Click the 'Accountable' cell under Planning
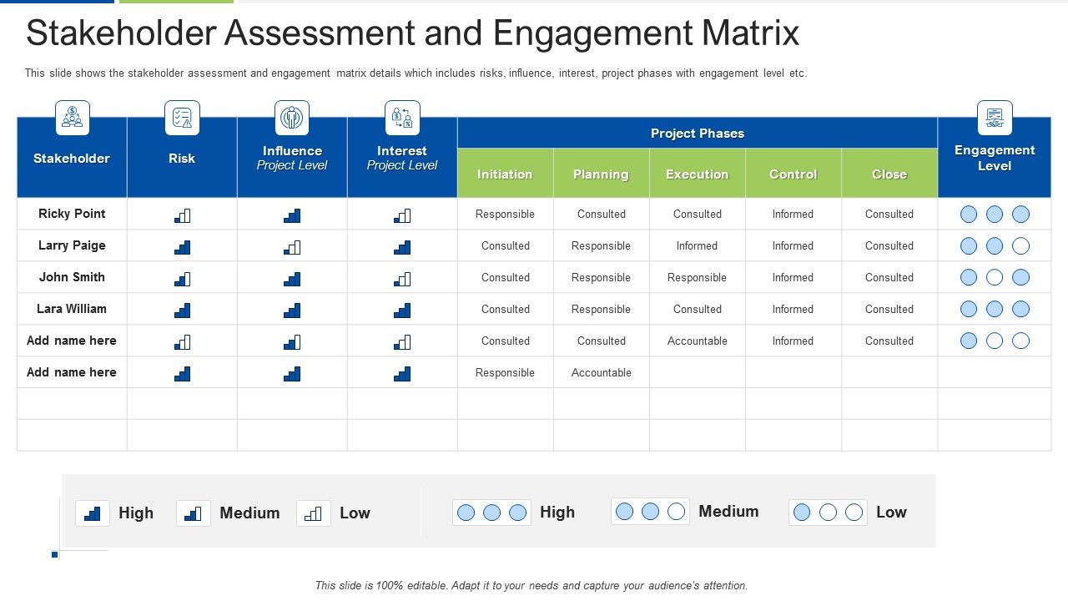 601,372
